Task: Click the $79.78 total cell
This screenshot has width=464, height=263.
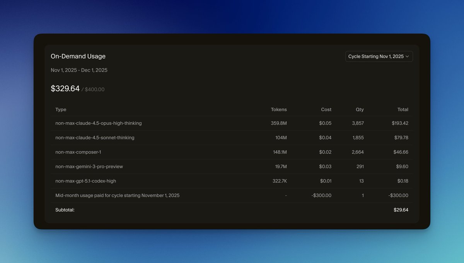Action: pos(401,137)
